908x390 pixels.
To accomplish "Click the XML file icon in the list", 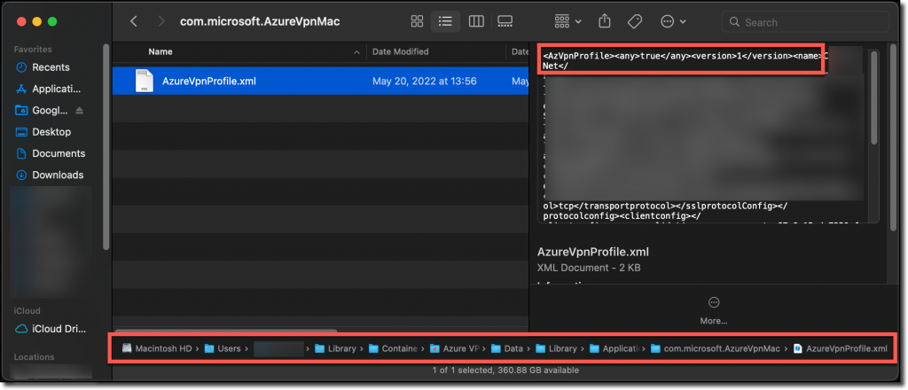I will pyautogui.click(x=145, y=81).
